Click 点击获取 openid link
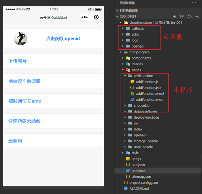Image resolution: width=202 pixels, height=194 pixels. tap(63, 39)
